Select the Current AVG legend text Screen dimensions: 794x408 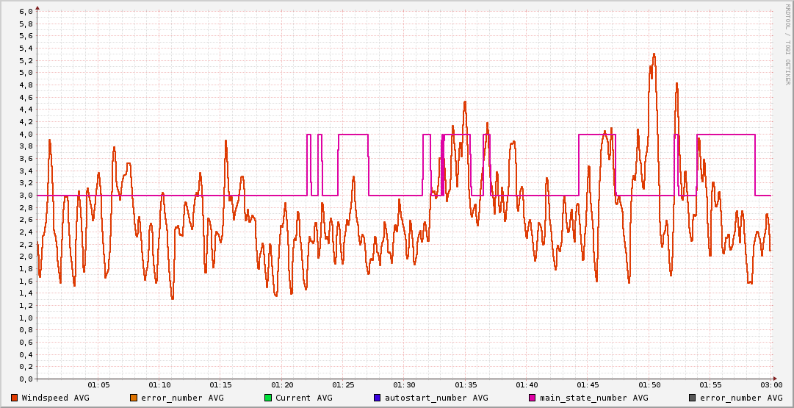(x=303, y=398)
